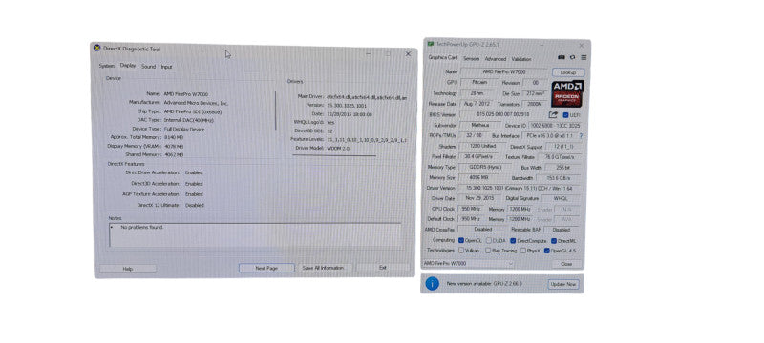Toggle the OpenCL checkbox
Image resolution: width=764 pixels, height=343 pixels.
(461, 240)
